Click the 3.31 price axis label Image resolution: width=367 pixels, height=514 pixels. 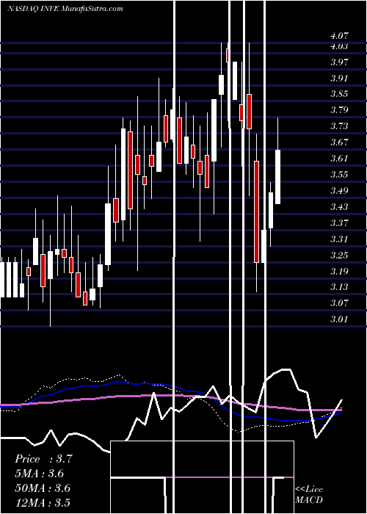(340, 239)
